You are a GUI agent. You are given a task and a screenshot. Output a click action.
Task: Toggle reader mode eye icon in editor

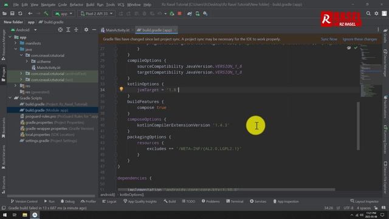pyautogui.click(x=349, y=48)
